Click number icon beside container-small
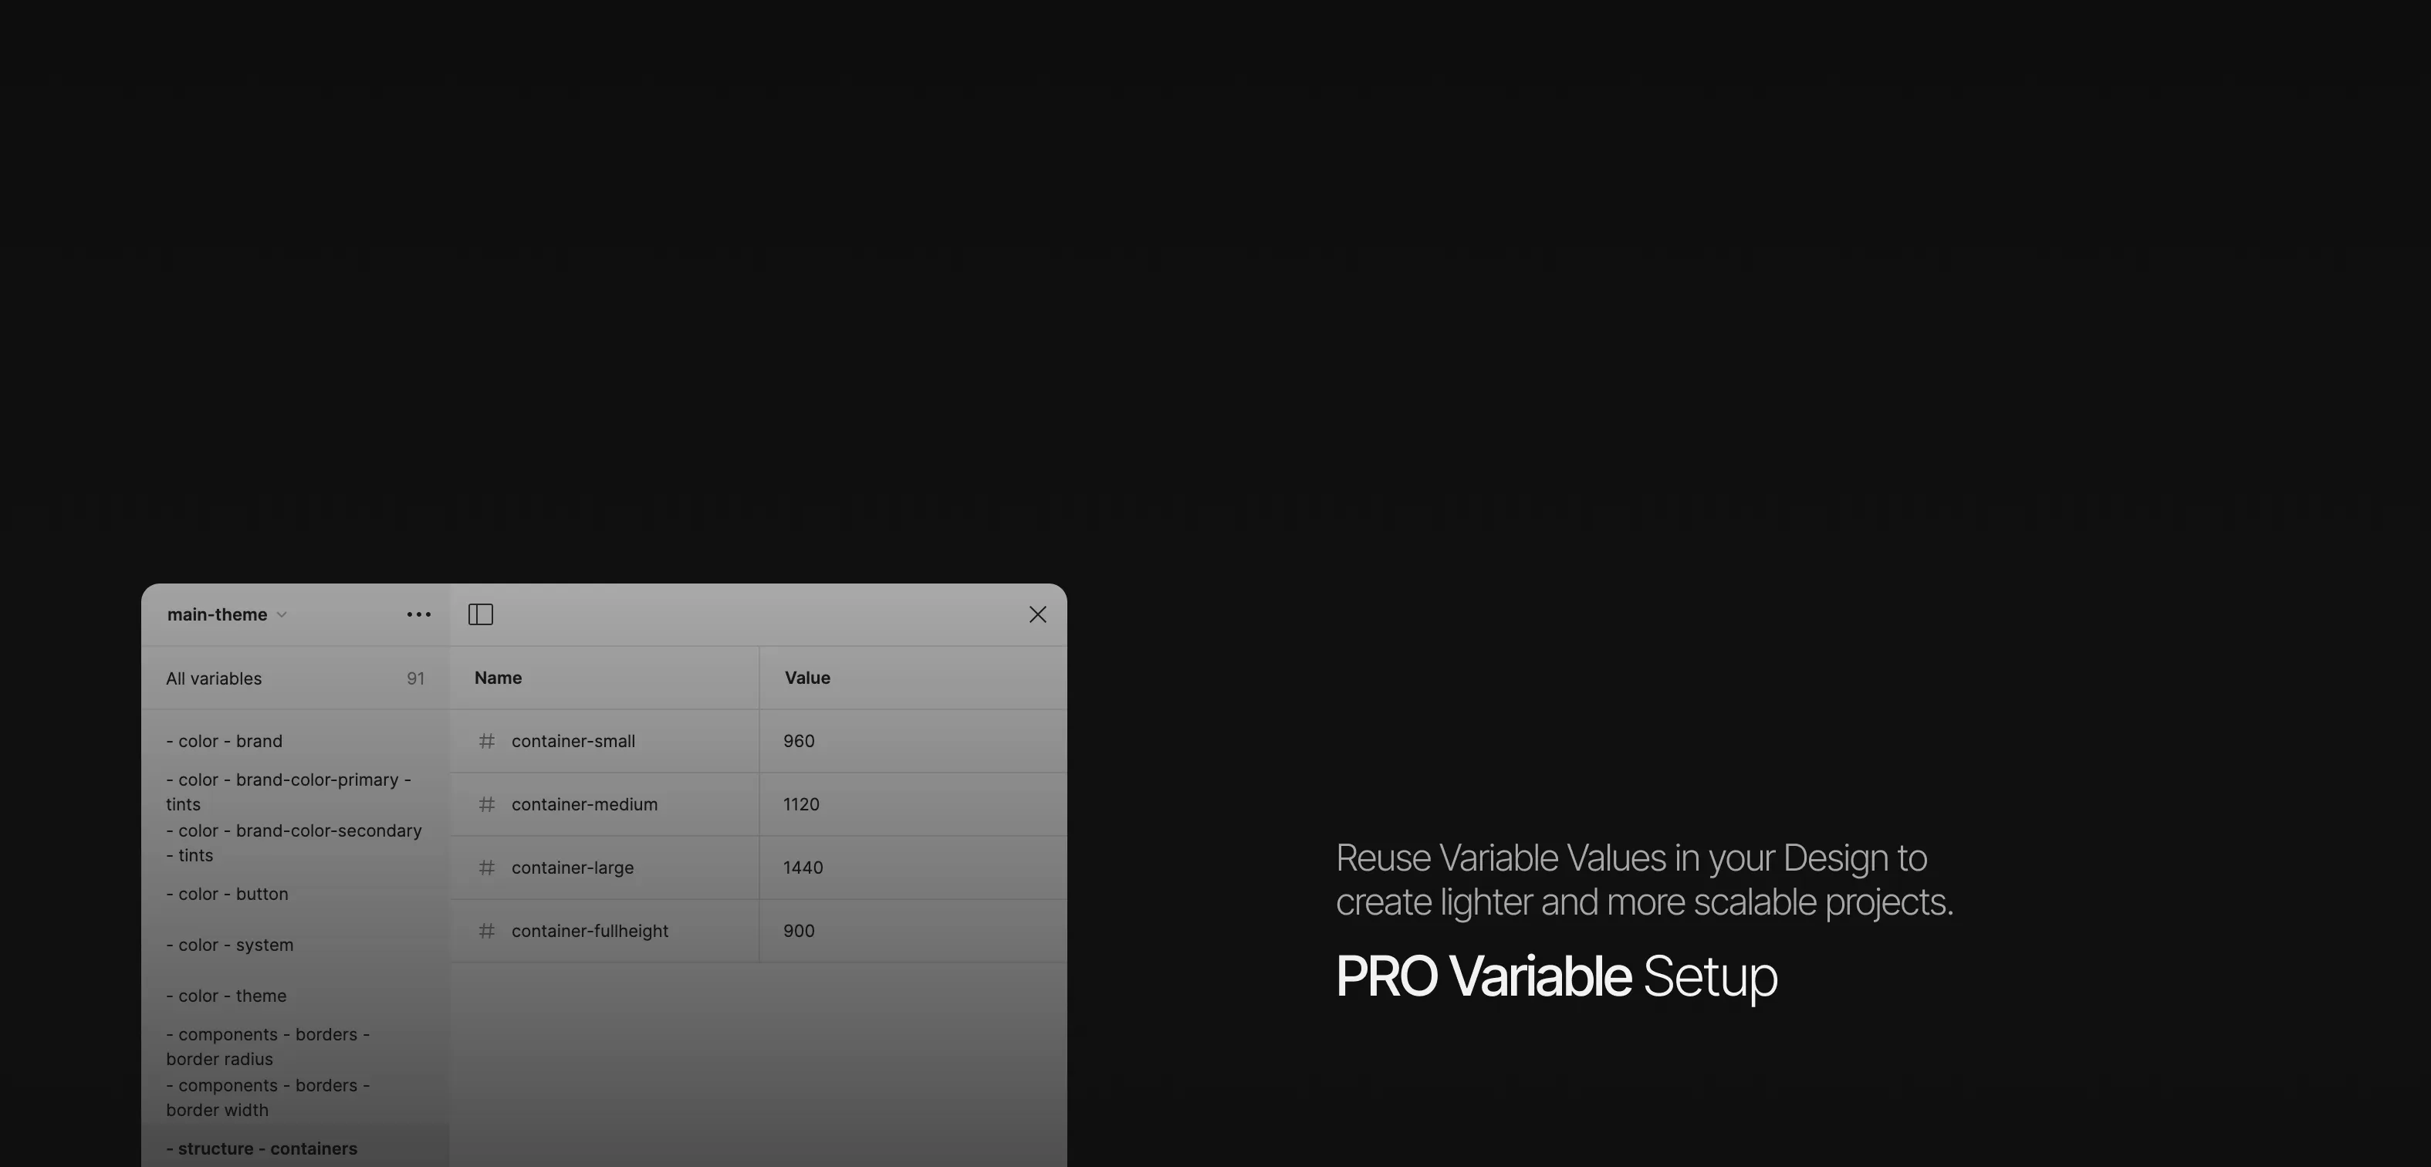The image size is (2431, 1167). point(487,741)
